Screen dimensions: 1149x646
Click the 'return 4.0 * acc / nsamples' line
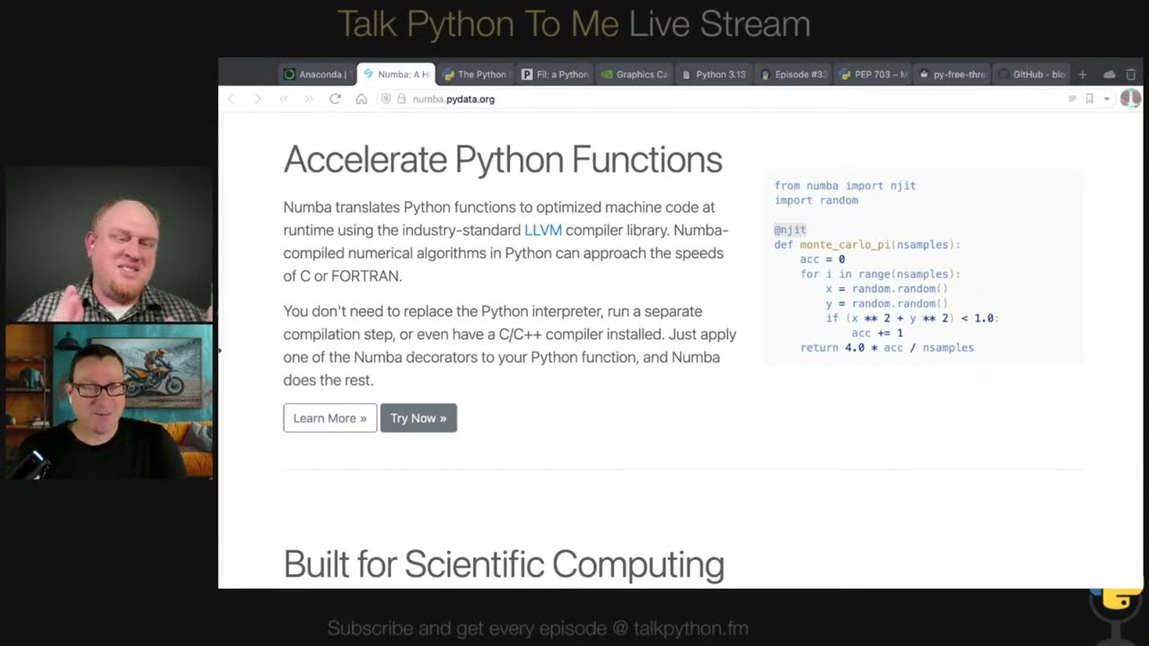(887, 347)
